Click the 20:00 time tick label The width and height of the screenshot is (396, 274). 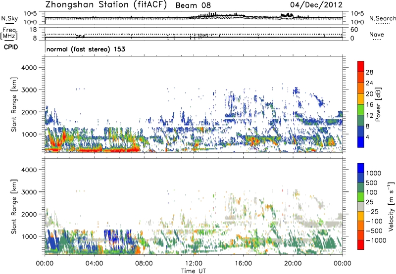click(293, 264)
